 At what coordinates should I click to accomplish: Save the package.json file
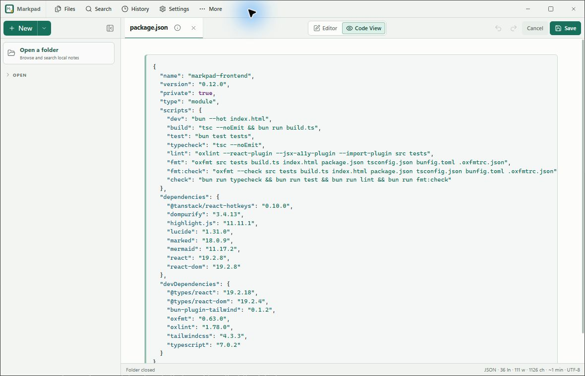565,28
